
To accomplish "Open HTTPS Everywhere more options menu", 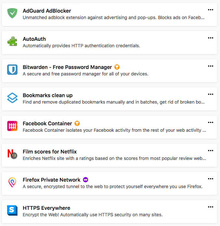I will [x=211, y=207].
